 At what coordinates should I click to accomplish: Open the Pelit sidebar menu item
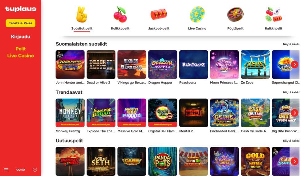point(21,49)
